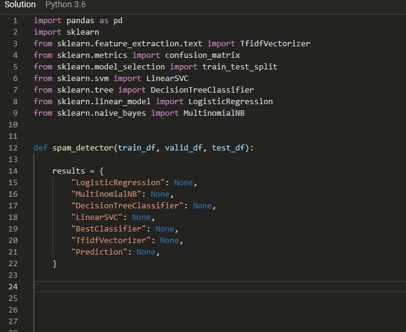Screen dimensions: 406x332
Task: Click 'sklearn.naive_bayes' on line 9
Action: pos(101,113)
